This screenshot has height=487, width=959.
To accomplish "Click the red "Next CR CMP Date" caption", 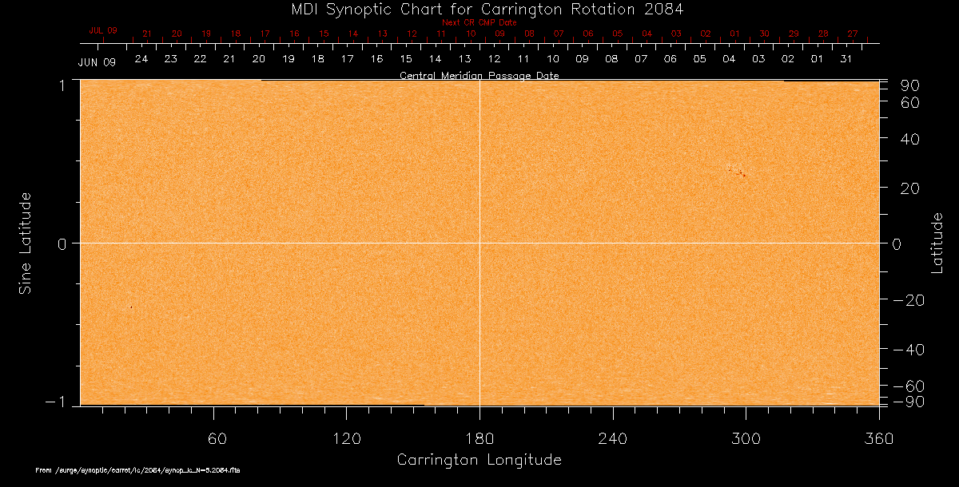I will pos(479,22).
